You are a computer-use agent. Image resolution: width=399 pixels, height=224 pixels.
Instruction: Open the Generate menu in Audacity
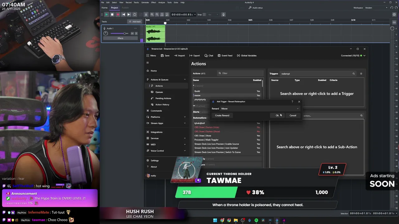pos(145,2)
